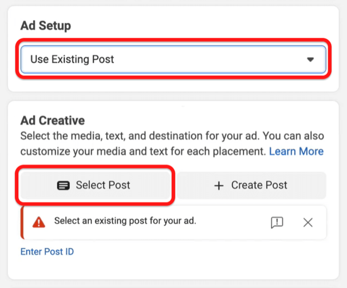Click the Create Post button
The width and height of the screenshot is (347, 288).
(251, 185)
